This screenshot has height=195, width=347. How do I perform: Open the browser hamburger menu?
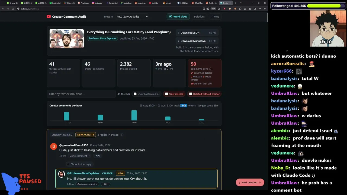(x=264, y=9)
